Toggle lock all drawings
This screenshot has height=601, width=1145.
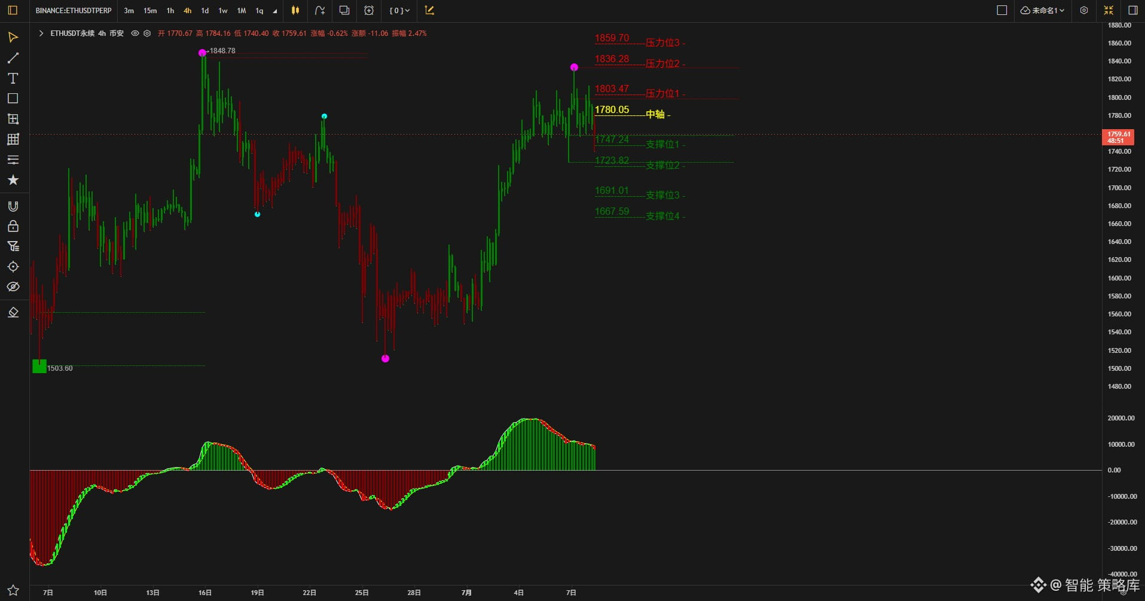tap(13, 226)
